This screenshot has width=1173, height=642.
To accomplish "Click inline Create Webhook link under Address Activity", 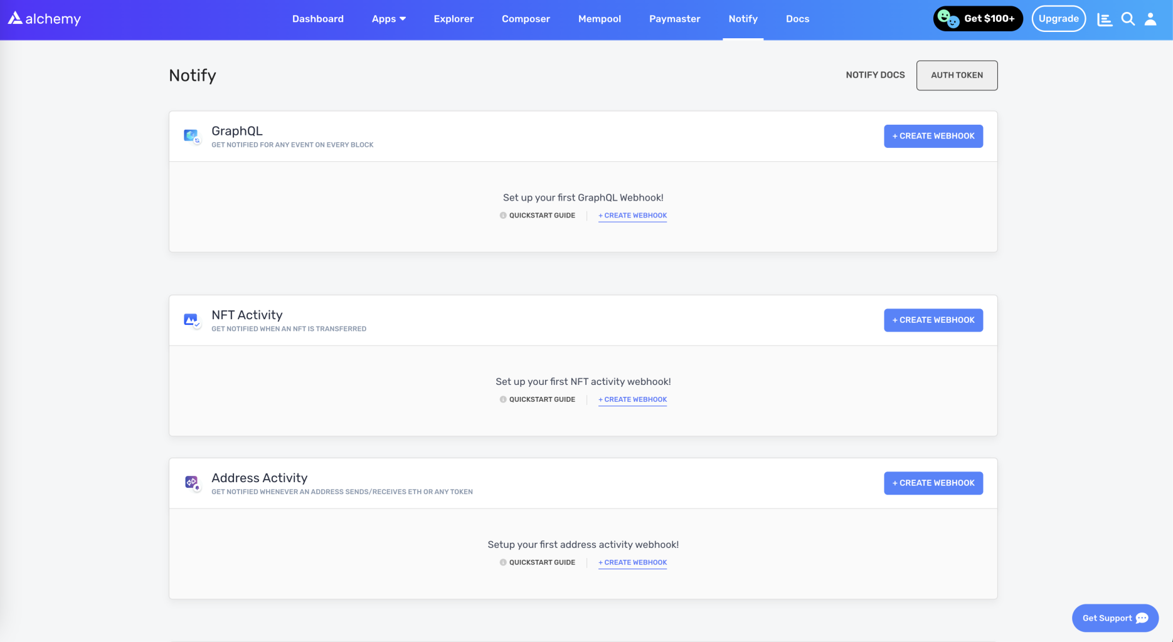I will coord(632,562).
